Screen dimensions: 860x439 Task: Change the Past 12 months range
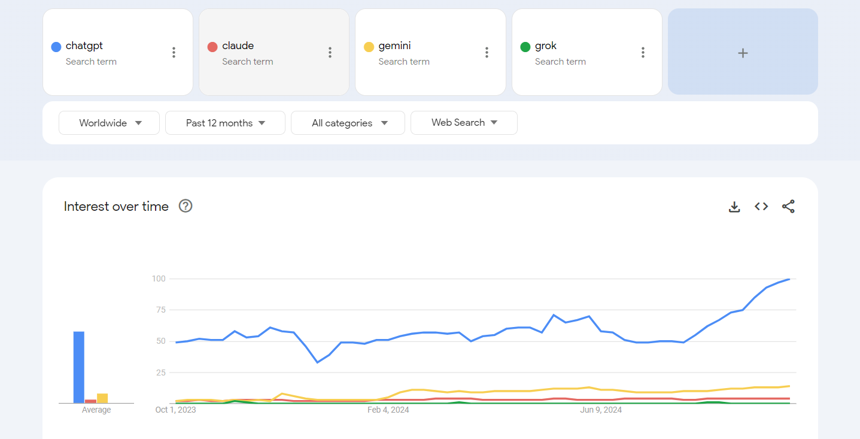pyautogui.click(x=225, y=123)
